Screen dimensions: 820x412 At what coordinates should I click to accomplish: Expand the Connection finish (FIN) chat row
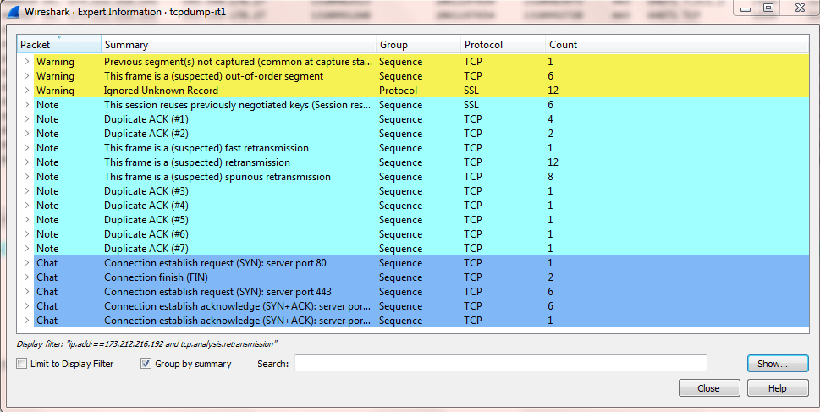pyautogui.click(x=26, y=277)
